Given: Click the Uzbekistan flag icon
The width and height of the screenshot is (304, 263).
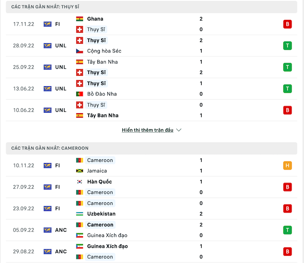Looking at the screenshot, I should 80,214.
